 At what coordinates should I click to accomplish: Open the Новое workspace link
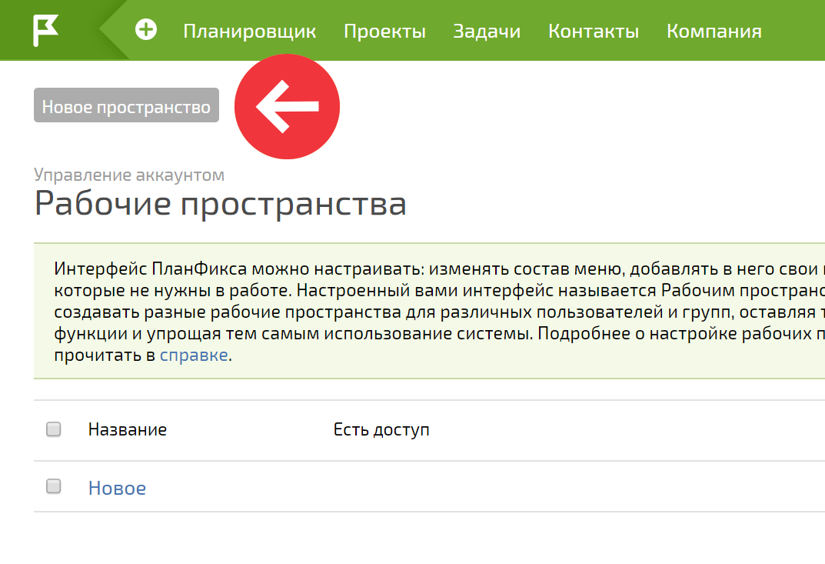tap(118, 488)
